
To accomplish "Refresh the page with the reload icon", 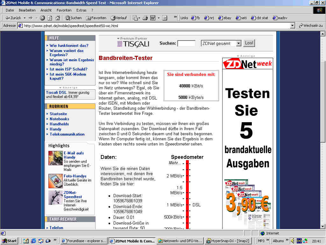I will tap(50, 18).
